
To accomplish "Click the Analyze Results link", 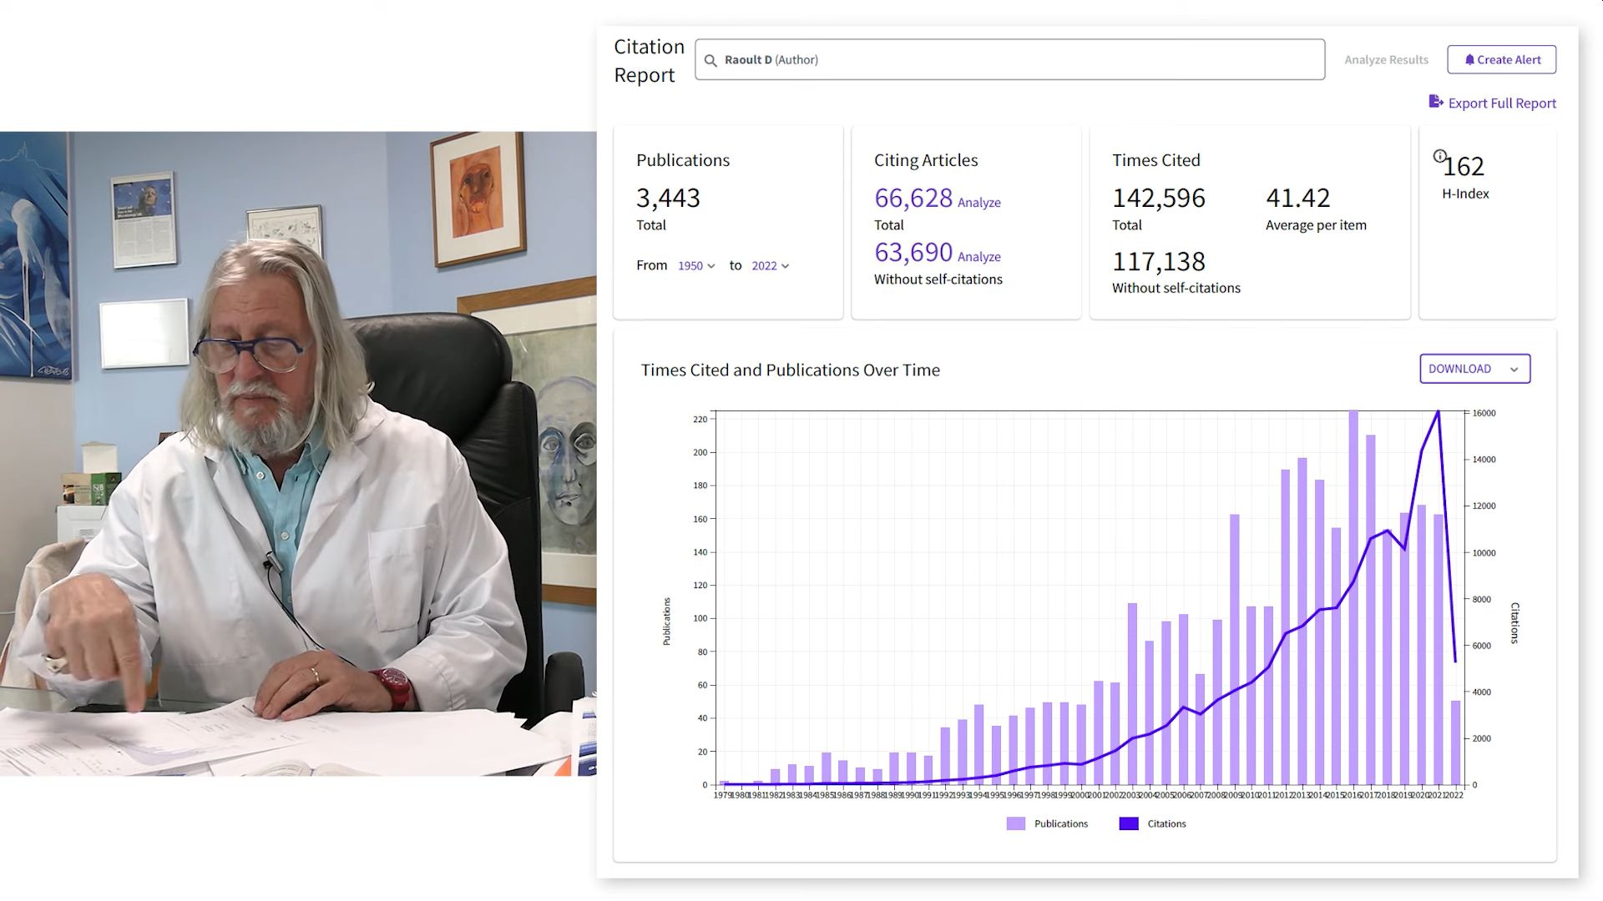I will click(x=1386, y=60).
